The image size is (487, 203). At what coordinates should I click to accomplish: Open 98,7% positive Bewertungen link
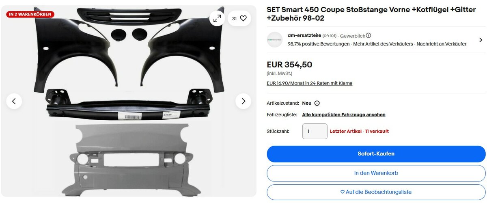319,44
